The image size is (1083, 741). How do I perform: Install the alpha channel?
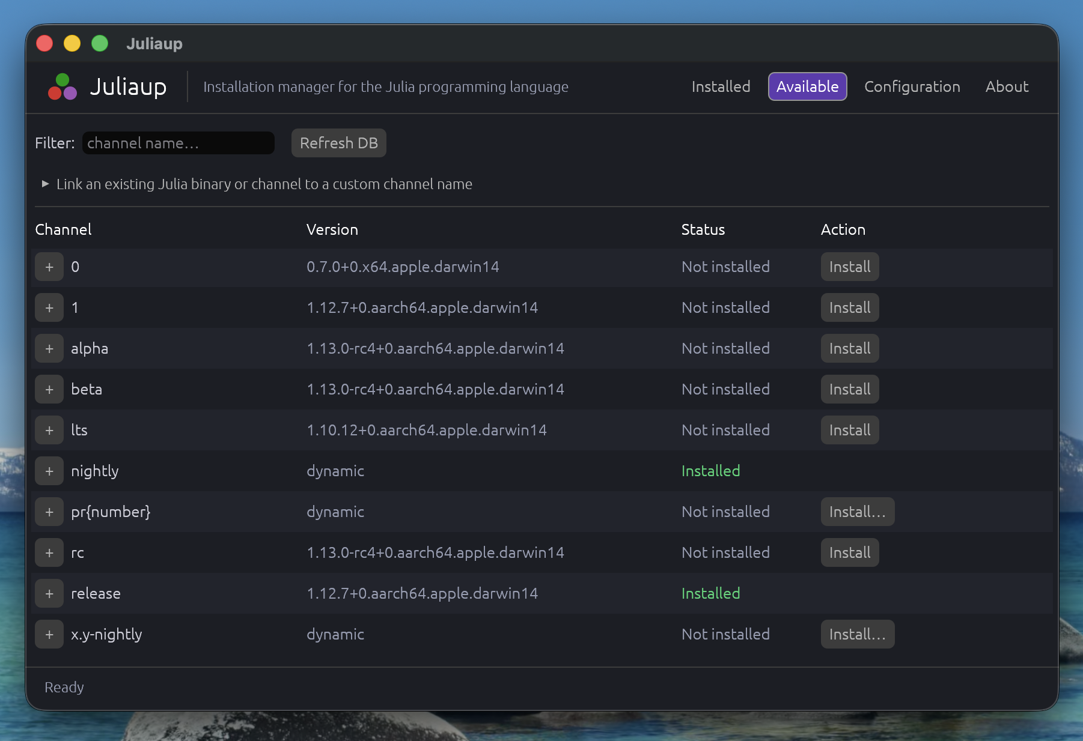click(x=850, y=348)
